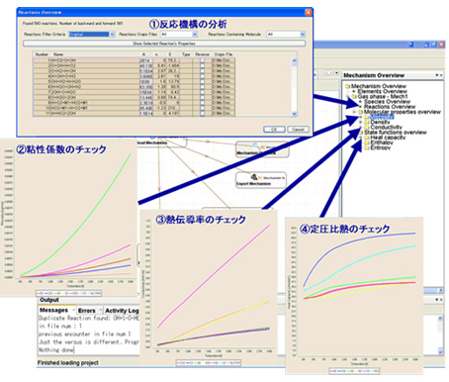
Task: Toggle Reverse checkbox for reaction 5
Action: 202,81
